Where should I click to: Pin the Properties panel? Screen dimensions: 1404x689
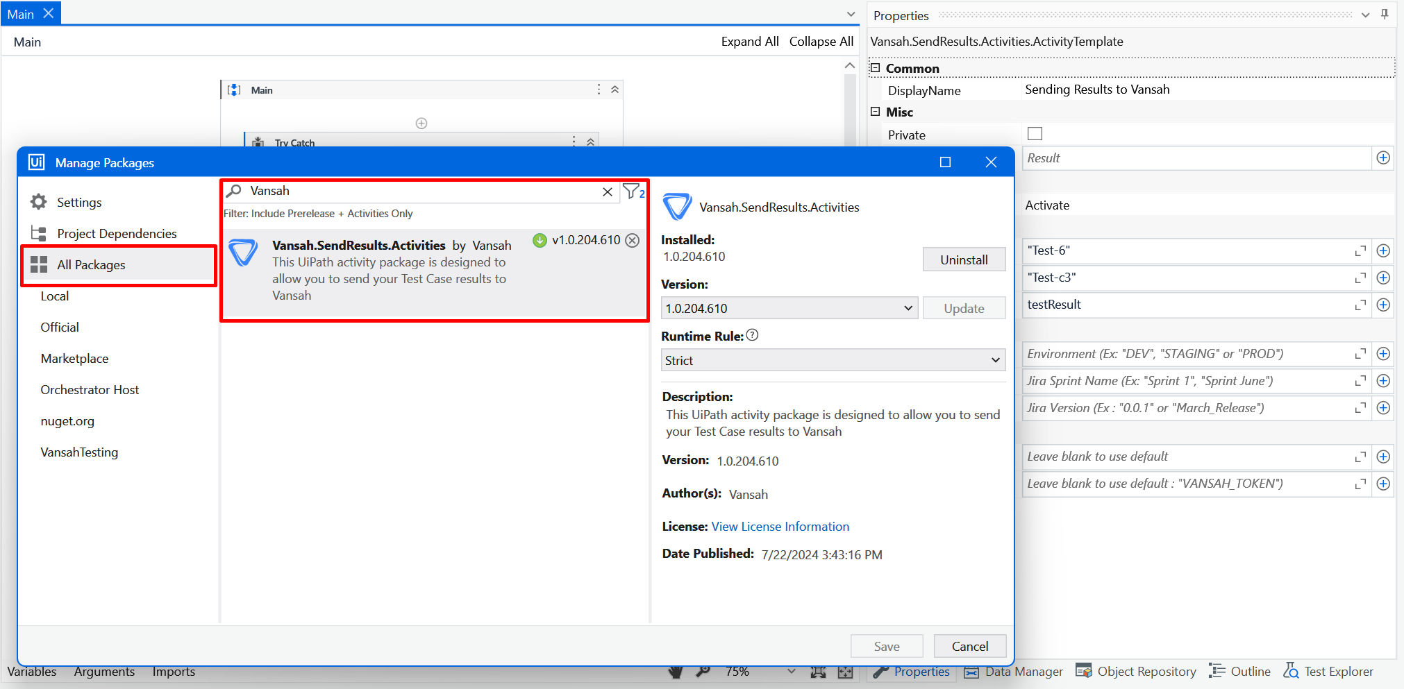point(1385,15)
